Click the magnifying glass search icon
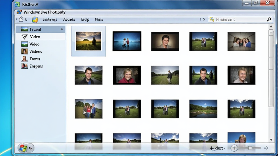The image size is (278, 156). (269, 19)
